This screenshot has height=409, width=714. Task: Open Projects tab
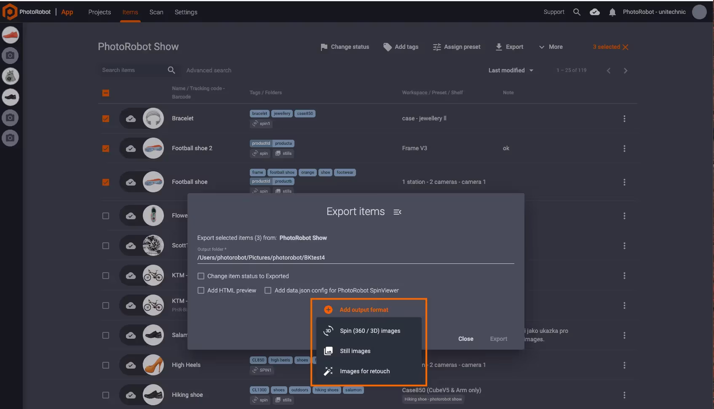(x=99, y=12)
